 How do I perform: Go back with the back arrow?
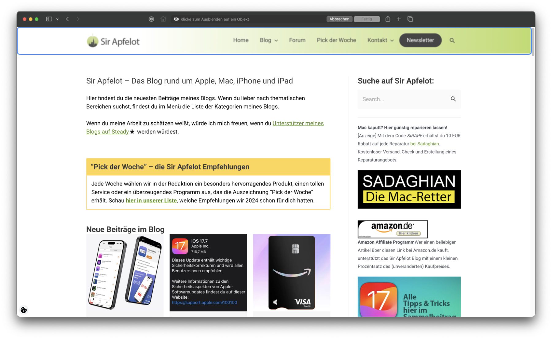click(x=67, y=19)
